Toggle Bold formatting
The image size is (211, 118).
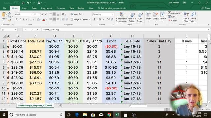coord(16,19)
